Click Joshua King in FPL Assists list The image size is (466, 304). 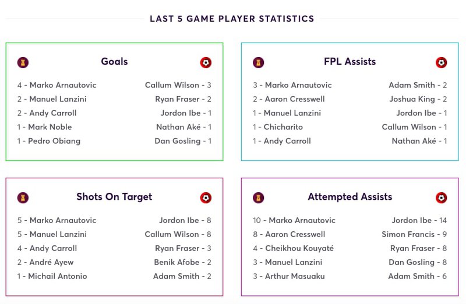(x=412, y=99)
